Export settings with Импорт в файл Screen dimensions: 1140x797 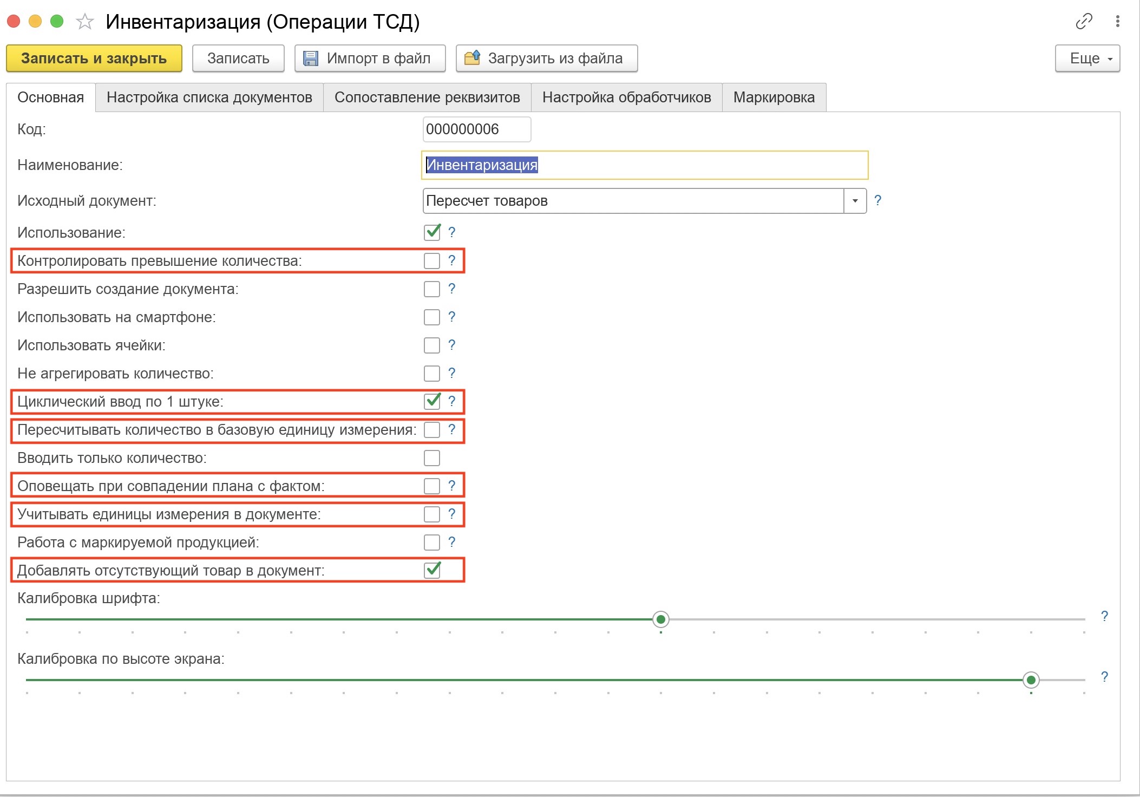tap(370, 58)
